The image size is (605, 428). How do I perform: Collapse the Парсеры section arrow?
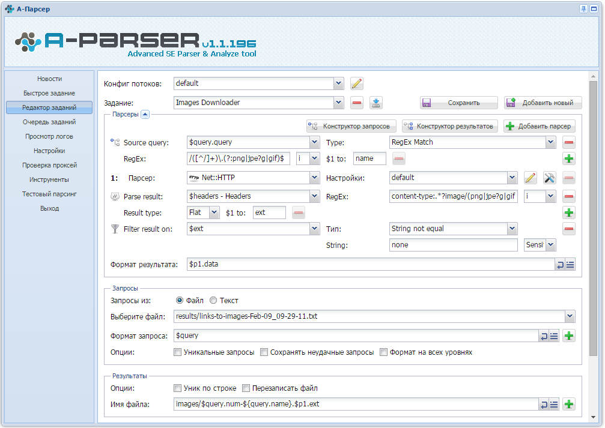pyautogui.click(x=145, y=114)
